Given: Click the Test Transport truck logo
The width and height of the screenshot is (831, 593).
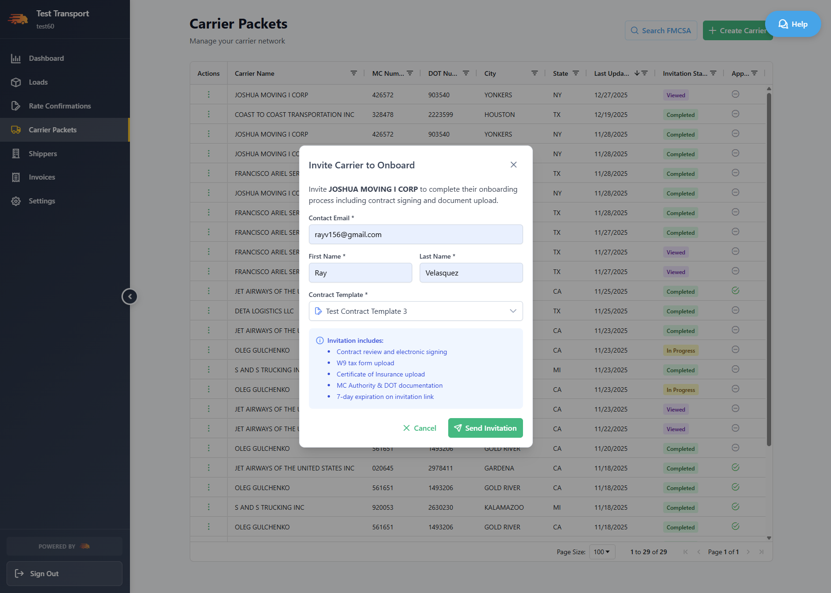Looking at the screenshot, I should point(18,19).
